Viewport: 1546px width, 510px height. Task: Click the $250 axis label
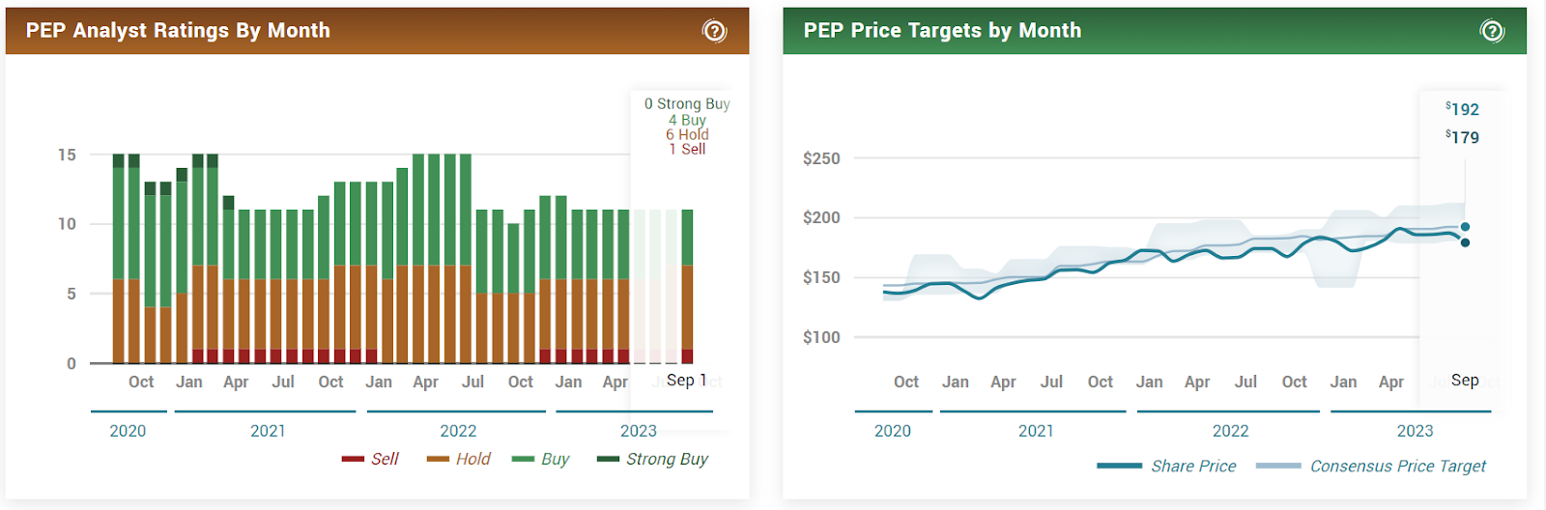[821, 158]
